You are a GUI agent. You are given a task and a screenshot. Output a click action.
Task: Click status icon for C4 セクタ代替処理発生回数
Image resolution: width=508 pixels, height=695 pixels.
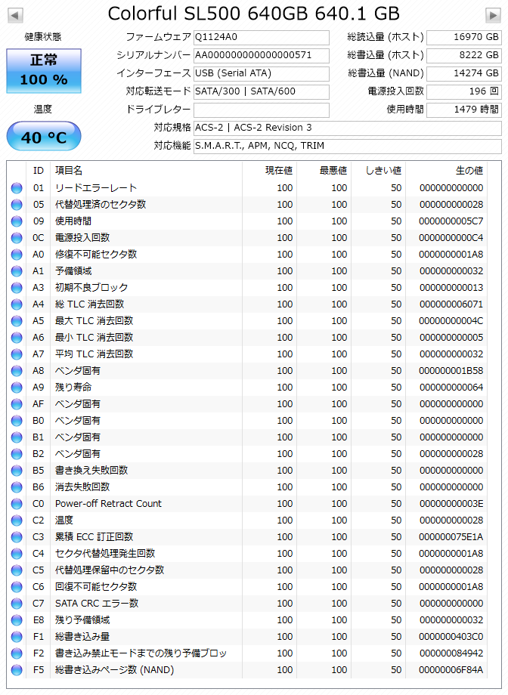(17, 554)
